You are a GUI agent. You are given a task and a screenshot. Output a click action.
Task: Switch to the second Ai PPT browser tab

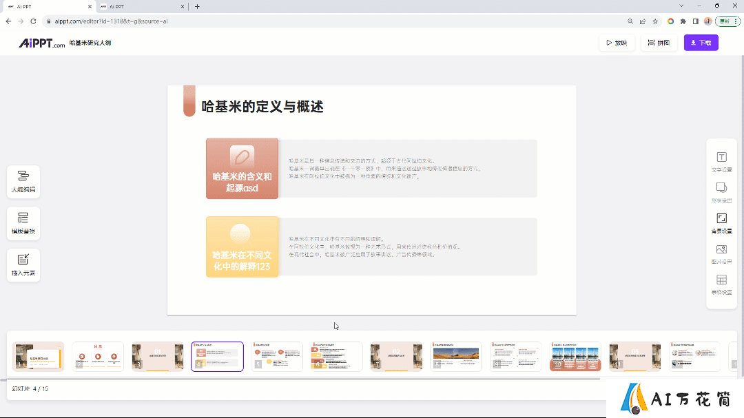141,7
